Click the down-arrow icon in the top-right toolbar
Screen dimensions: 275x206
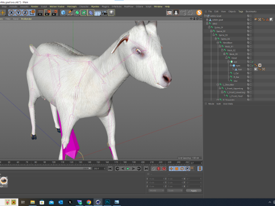(176, 13)
